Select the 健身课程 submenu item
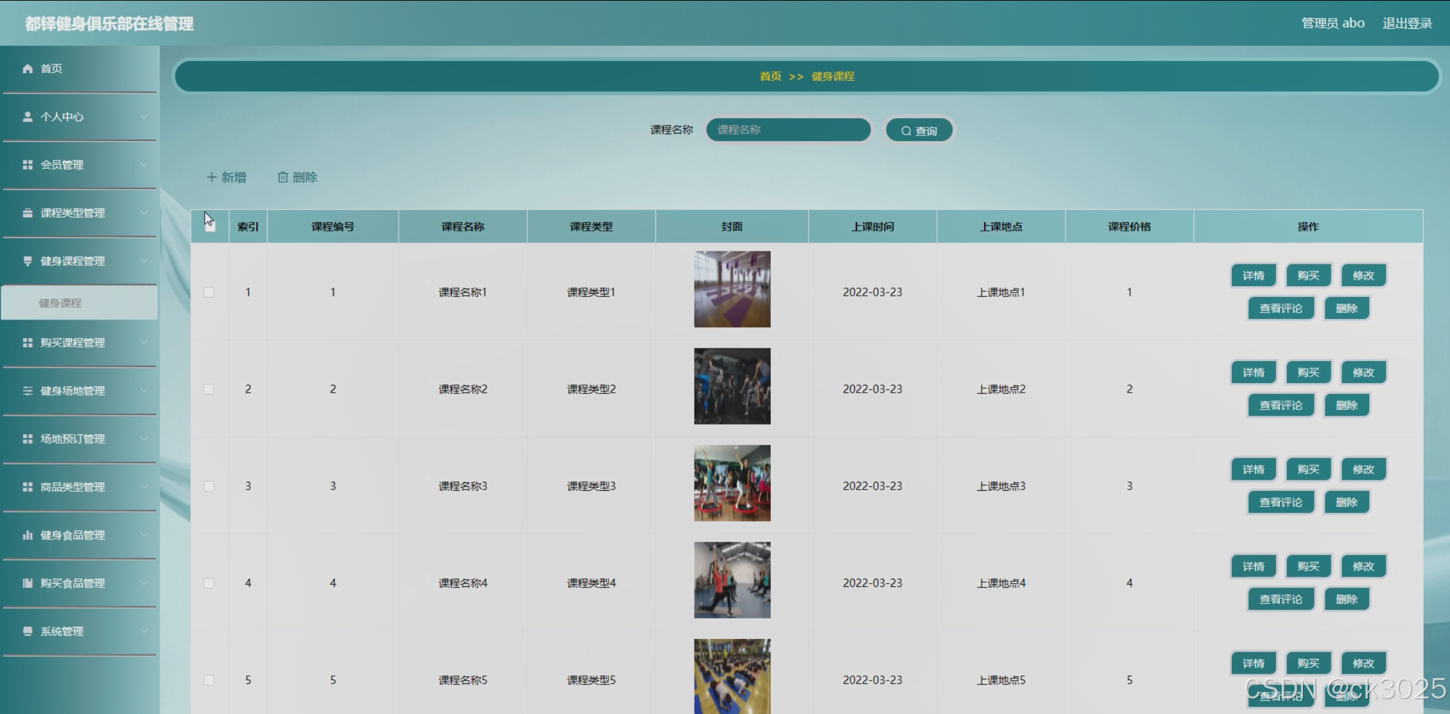The height and width of the screenshot is (714, 1450). 60,303
